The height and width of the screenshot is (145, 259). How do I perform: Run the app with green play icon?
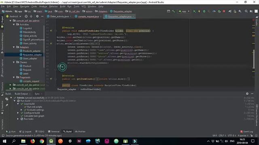194,11
